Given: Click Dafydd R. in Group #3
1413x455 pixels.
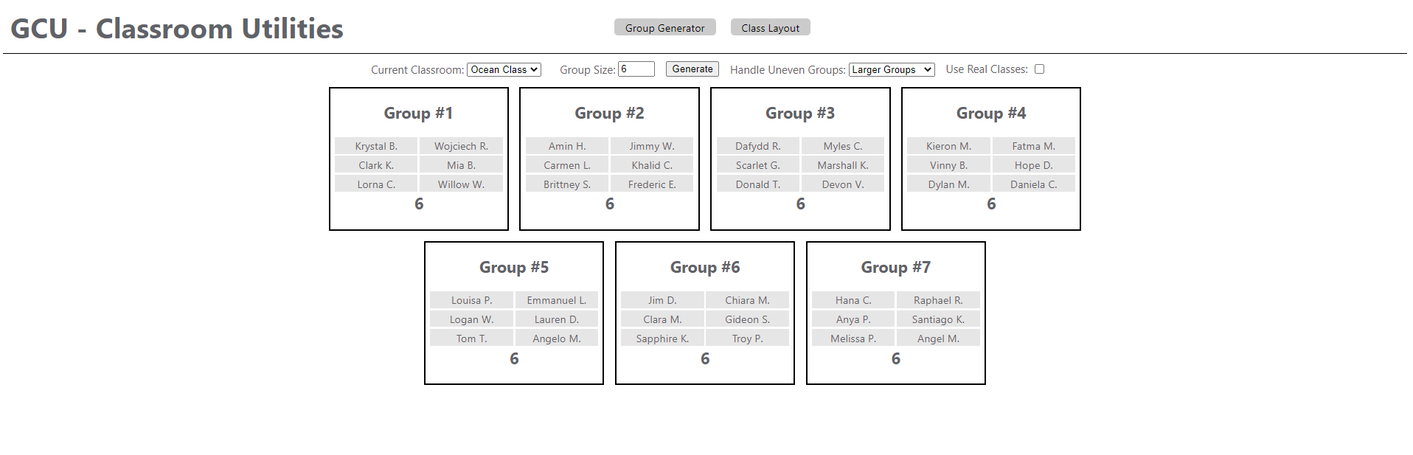Looking at the screenshot, I should click(x=757, y=145).
